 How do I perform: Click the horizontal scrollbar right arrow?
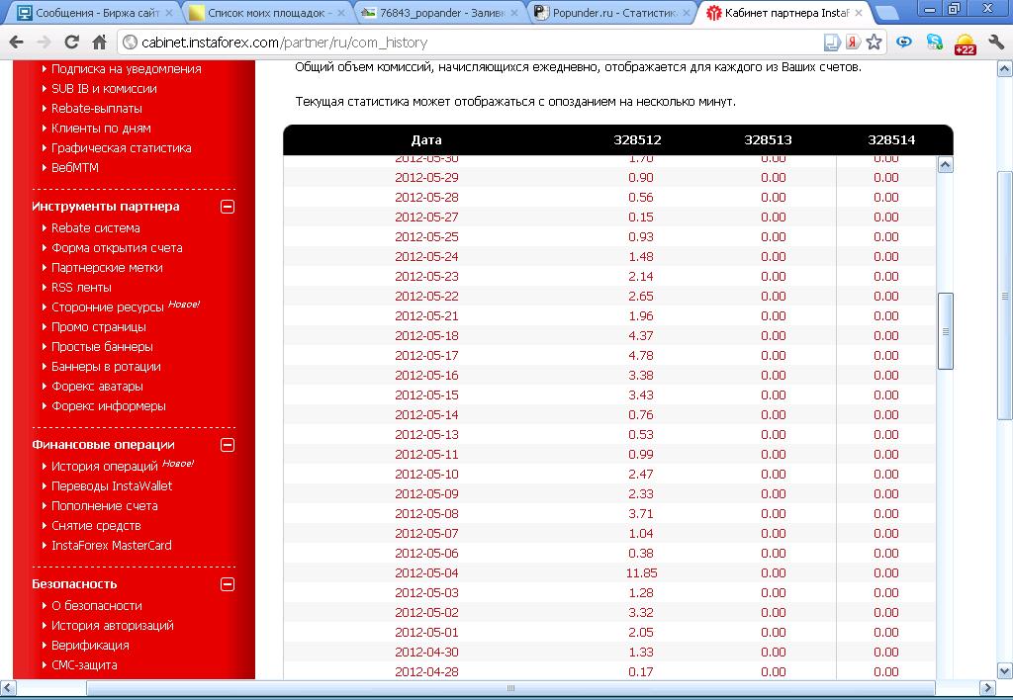click(988, 688)
